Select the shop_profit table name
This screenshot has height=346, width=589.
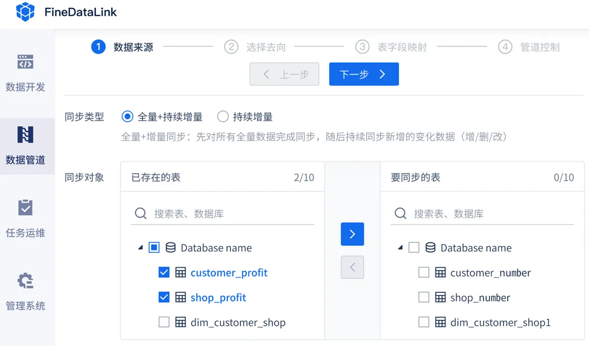coord(218,298)
